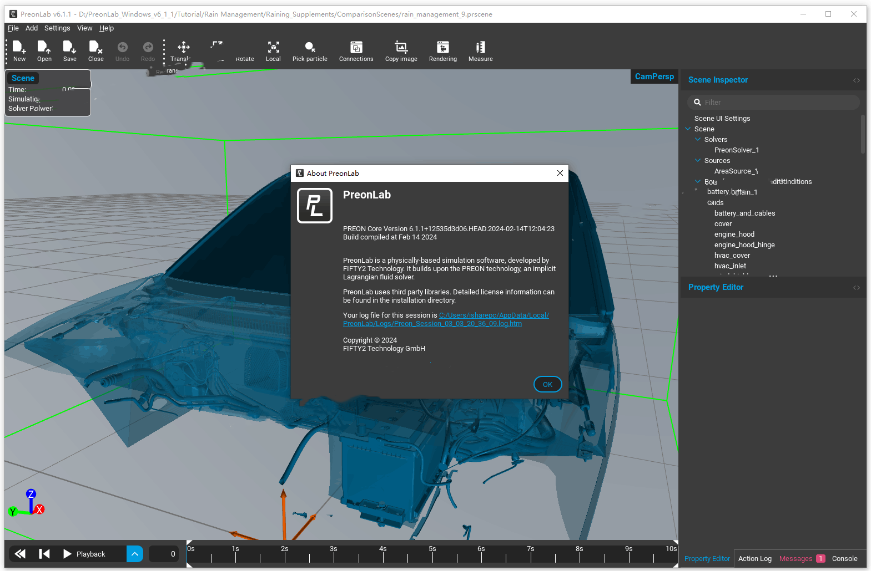Click the Scene overlay label in viewport

tap(23, 78)
